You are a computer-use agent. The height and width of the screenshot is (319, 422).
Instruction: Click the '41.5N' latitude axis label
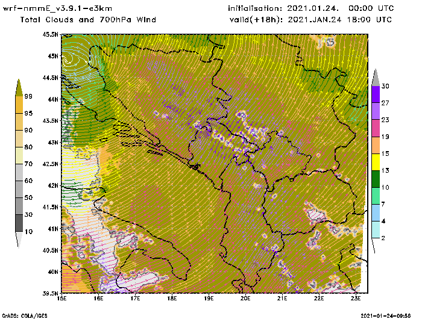(50, 207)
